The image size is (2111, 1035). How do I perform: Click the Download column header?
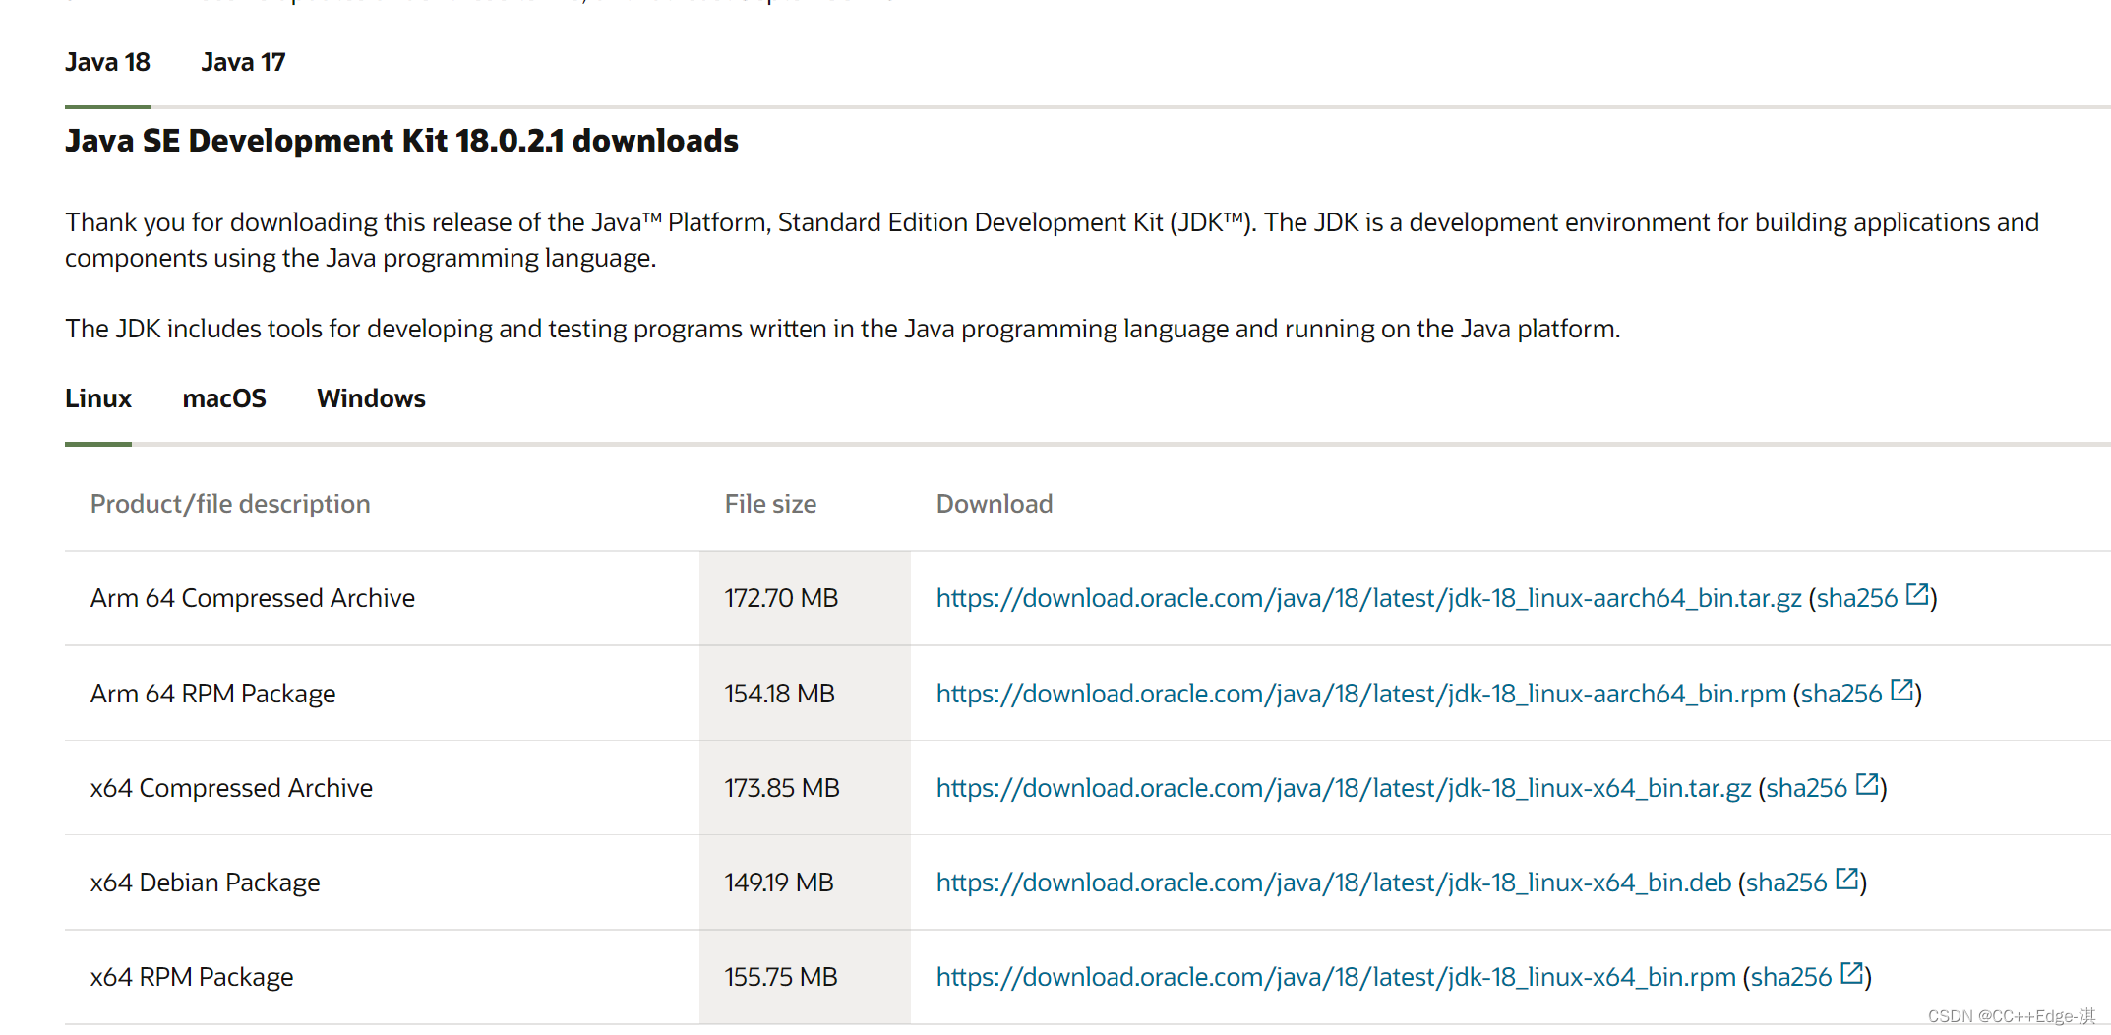click(995, 504)
